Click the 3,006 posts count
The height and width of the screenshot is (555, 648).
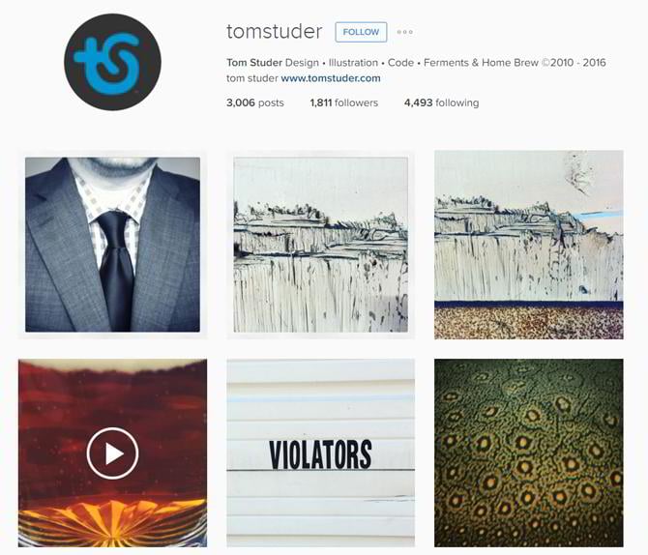click(x=255, y=102)
